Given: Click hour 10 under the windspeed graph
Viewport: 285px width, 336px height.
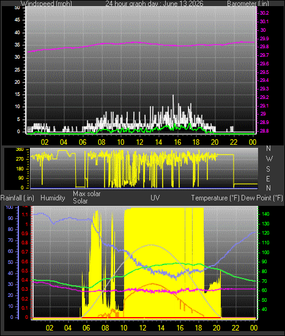Looking at the screenshot, I should pyautogui.click(x=120, y=142).
